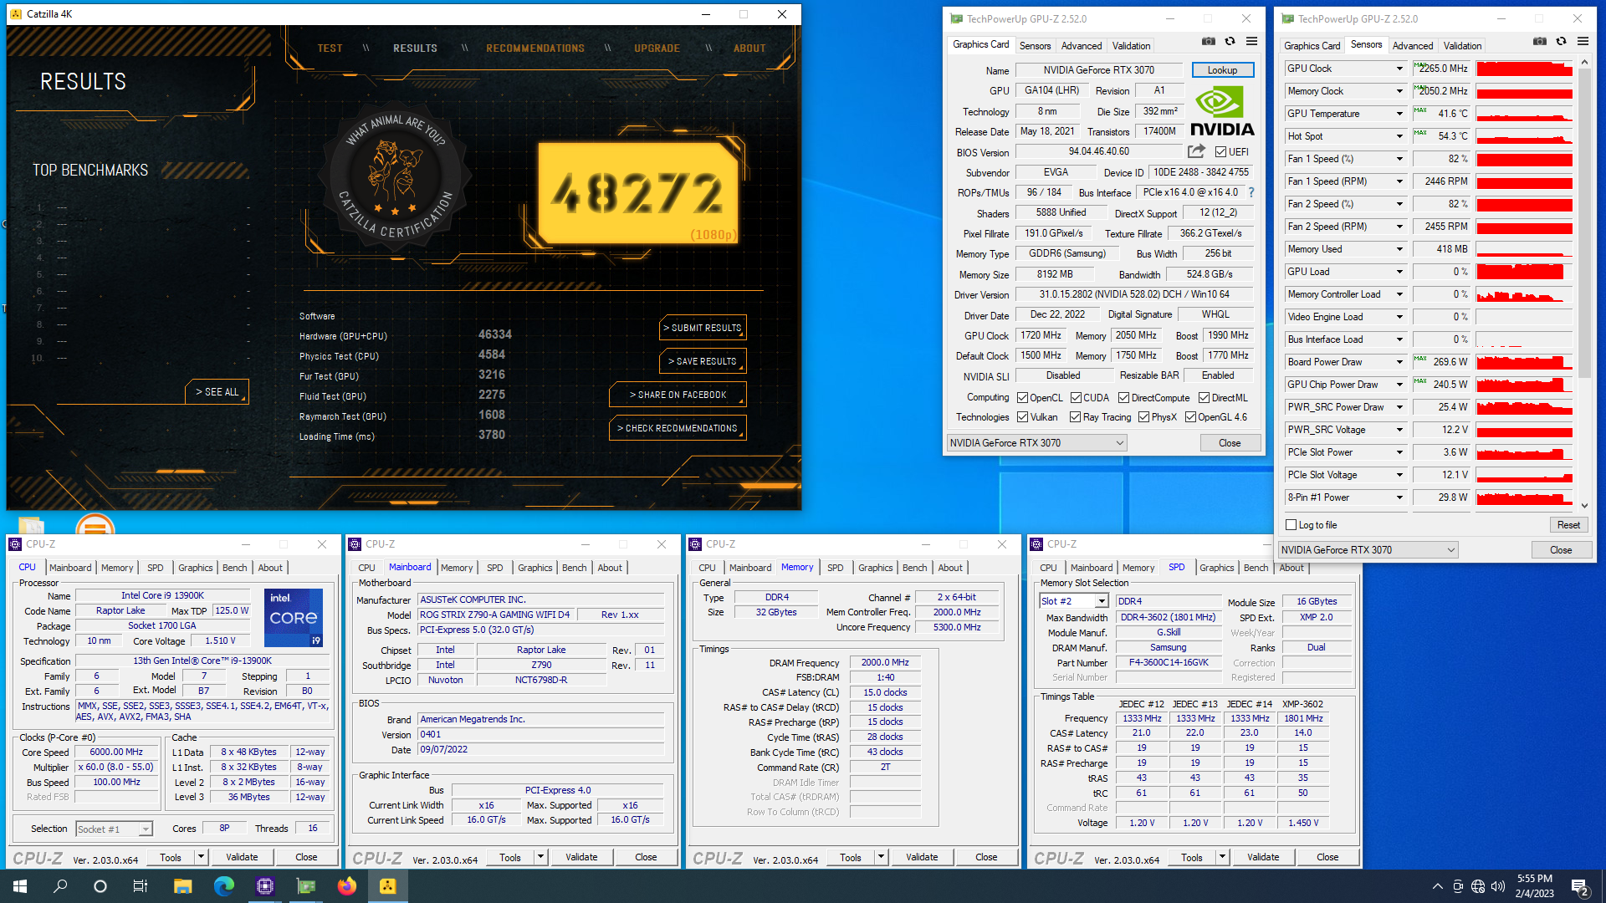1606x903 pixels.
Task: Switch to Advanced tab in GPU-Z Graphics Card window
Action: click(1081, 46)
